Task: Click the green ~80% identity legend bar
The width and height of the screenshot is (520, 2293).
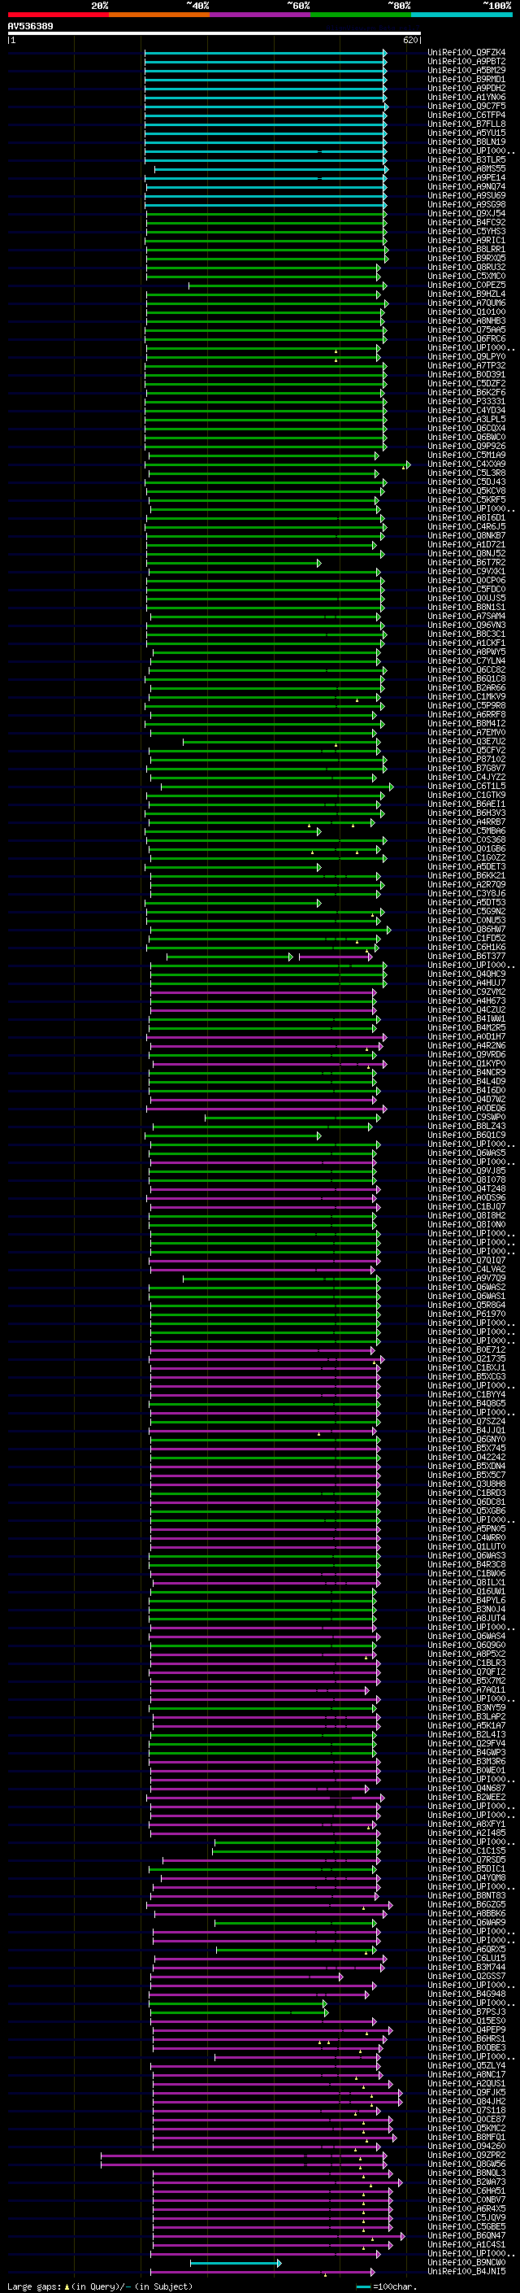Action: [x=361, y=15]
